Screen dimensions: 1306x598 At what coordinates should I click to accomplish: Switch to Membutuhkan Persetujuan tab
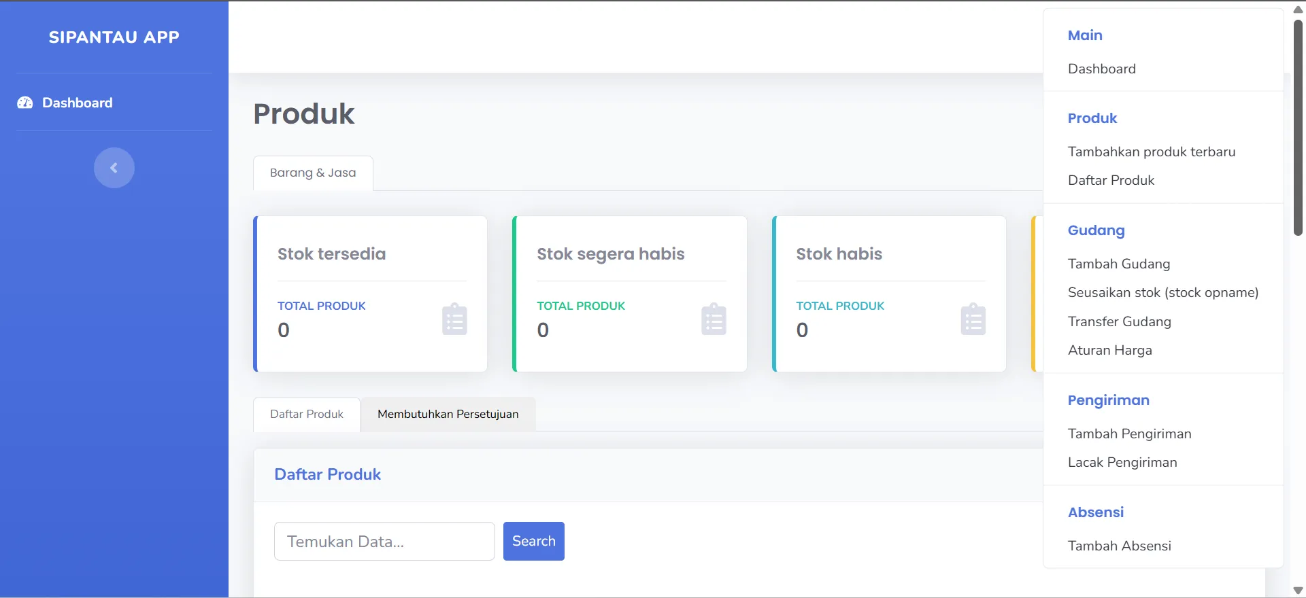coord(448,415)
